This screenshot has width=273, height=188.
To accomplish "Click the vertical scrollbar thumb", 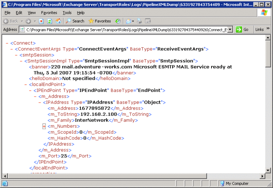I will (268, 53).
